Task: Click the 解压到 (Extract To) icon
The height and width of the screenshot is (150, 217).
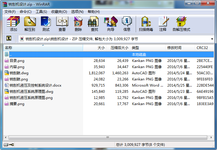Action: [29, 24]
